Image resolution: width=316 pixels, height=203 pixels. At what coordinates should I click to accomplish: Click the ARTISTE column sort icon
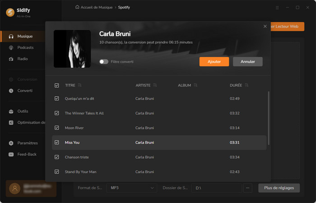155,85
